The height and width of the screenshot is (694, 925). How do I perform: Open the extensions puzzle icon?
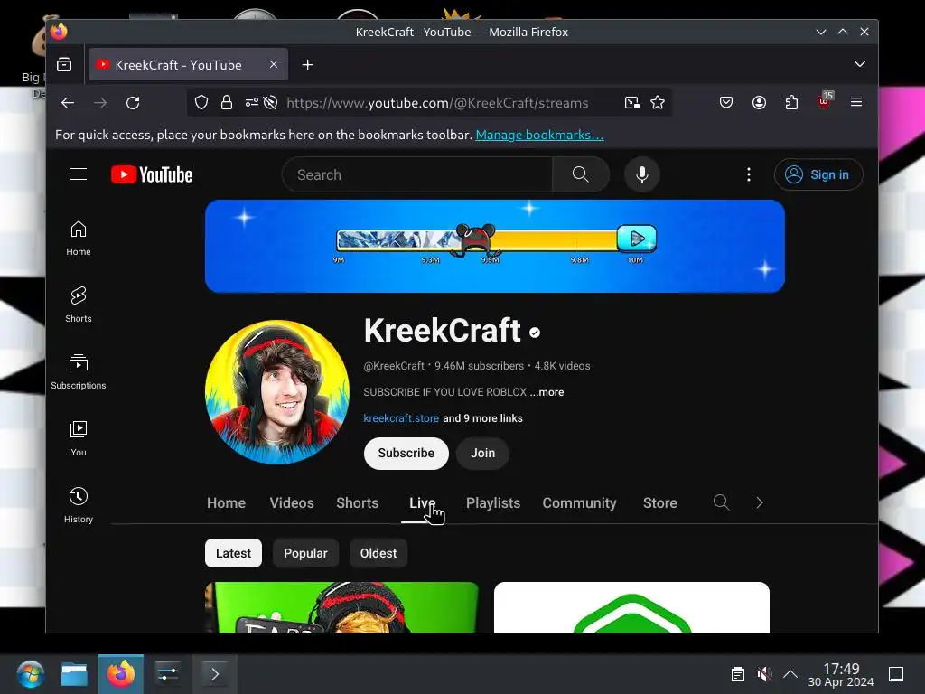791,103
